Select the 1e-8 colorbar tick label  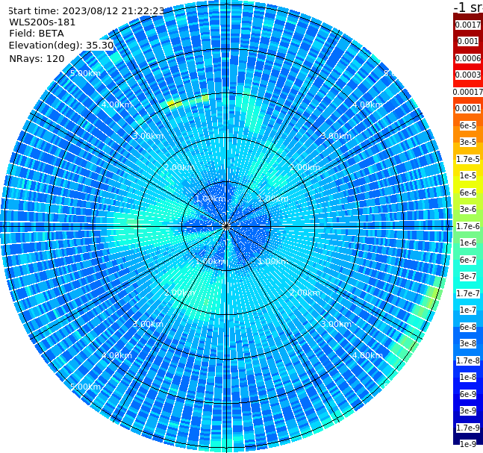pos(468,377)
